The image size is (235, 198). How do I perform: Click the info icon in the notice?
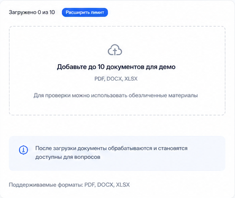[23, 150]
